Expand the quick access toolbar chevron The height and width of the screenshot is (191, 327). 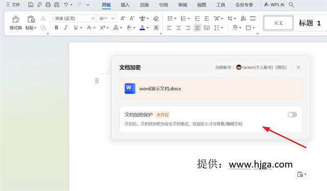click(88, 5)
